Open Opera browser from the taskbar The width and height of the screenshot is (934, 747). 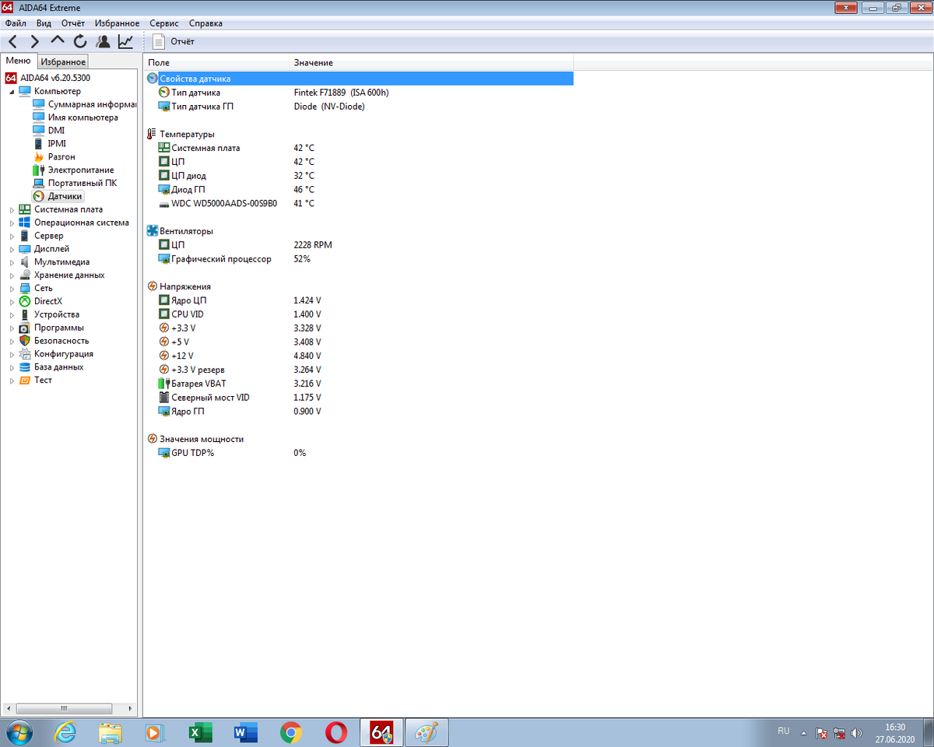coord(336,732)
